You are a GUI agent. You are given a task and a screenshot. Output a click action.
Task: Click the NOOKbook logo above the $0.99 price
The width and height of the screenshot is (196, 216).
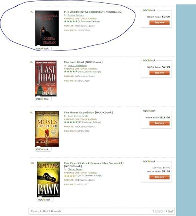pos(149,10)
